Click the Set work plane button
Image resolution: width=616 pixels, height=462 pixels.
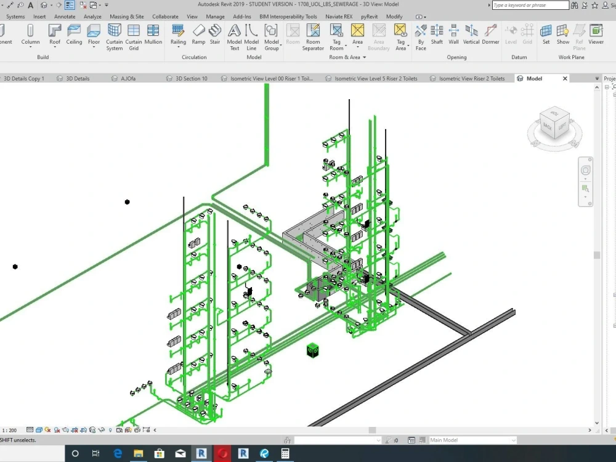(x=546, y=34)
